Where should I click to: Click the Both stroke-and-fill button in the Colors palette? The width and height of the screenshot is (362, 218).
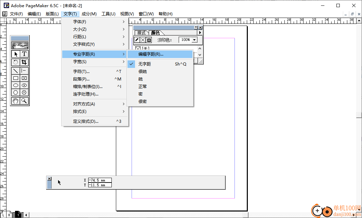[149, 40]
